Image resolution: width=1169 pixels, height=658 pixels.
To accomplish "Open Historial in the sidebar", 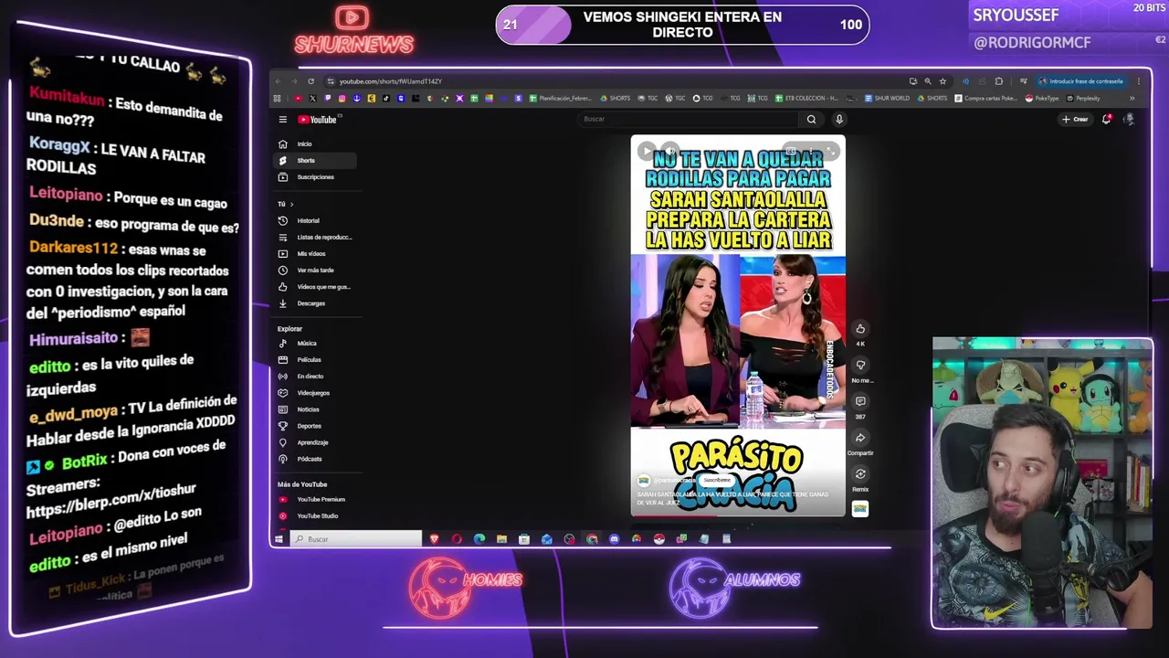I will pos(316,220).
